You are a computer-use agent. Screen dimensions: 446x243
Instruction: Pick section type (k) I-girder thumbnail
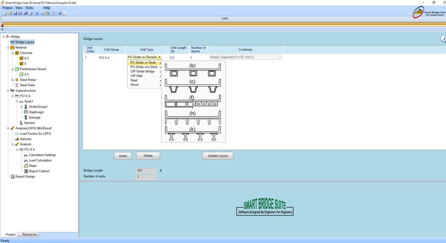tap(193, 133)
